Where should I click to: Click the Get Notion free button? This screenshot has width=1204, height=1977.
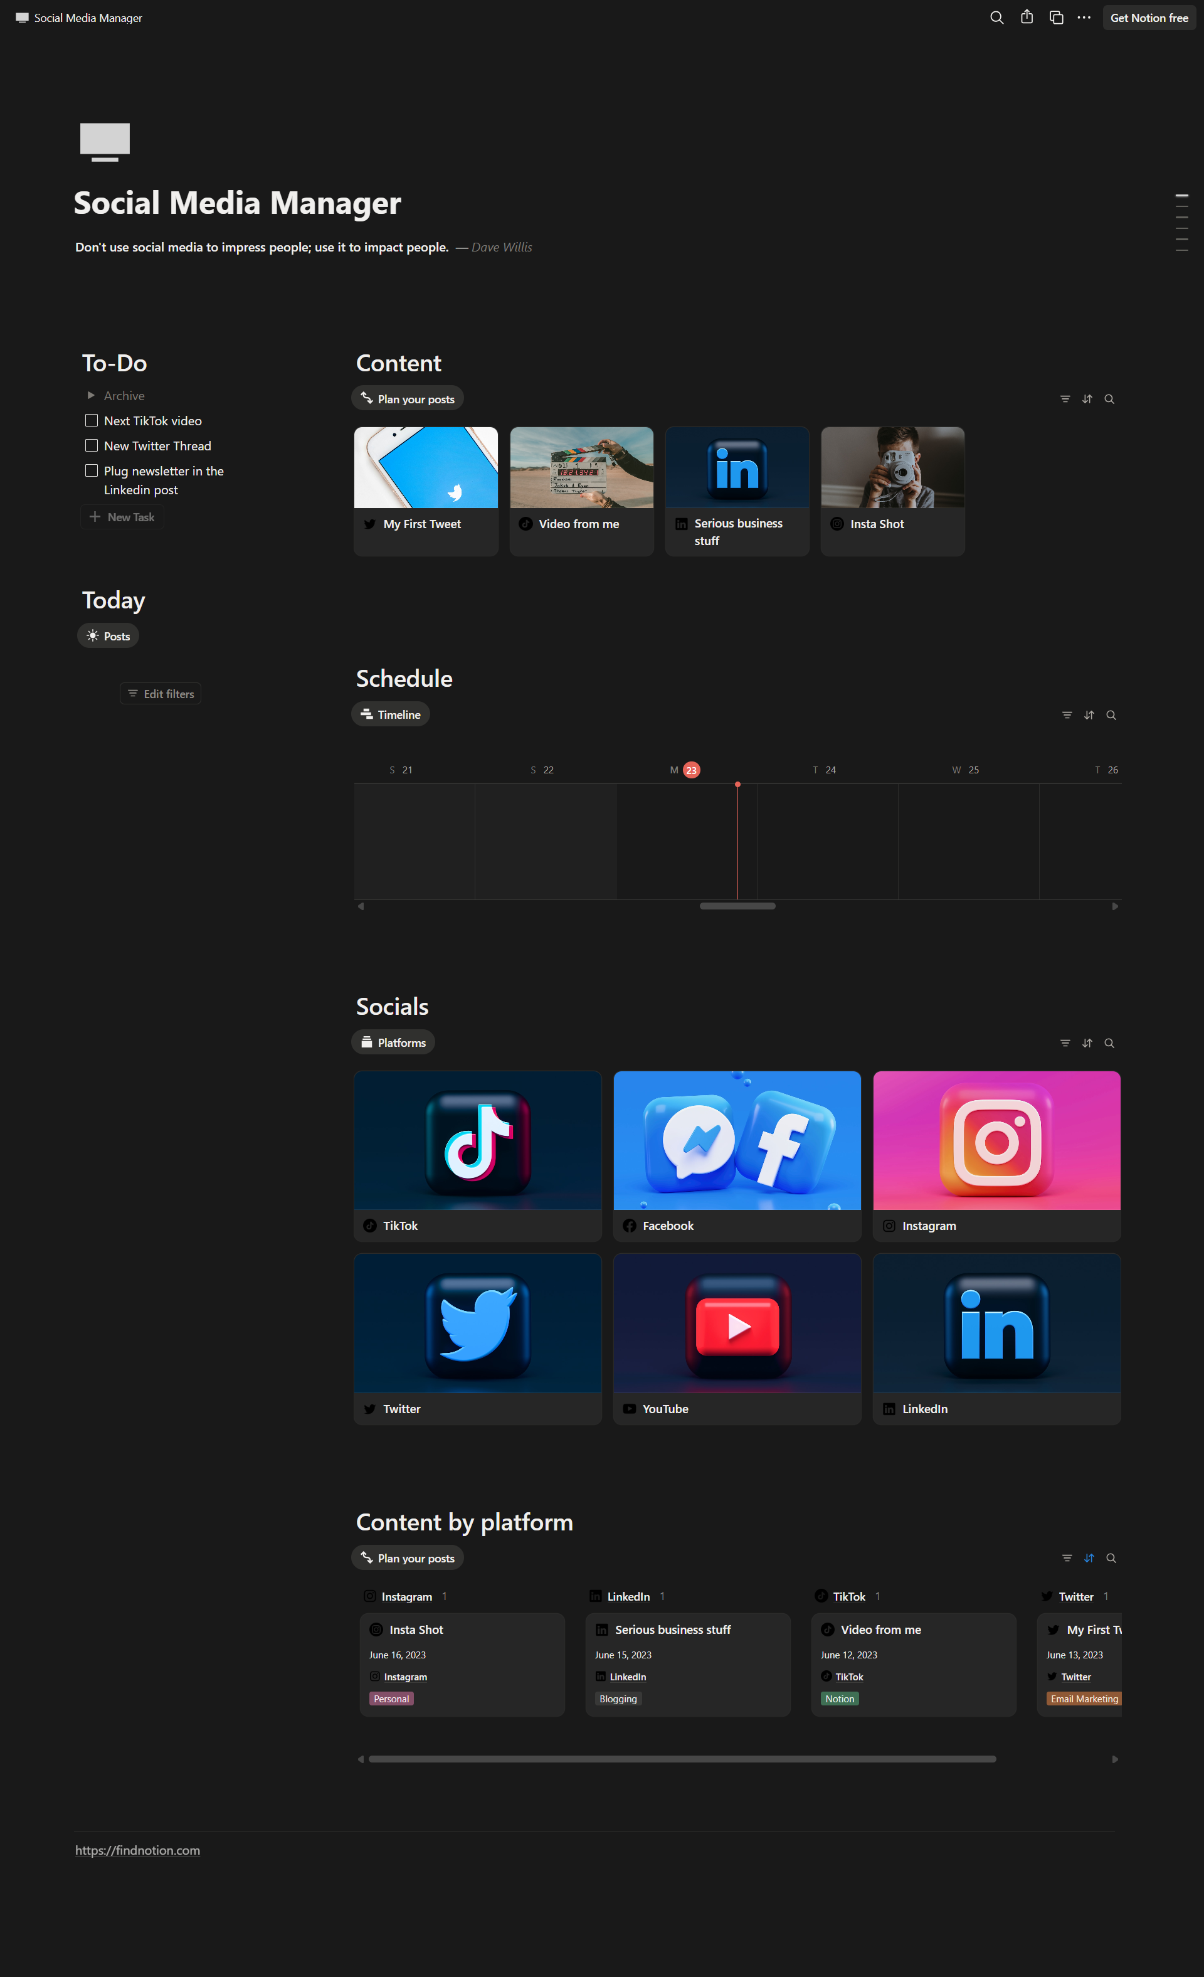[1149, 18]
